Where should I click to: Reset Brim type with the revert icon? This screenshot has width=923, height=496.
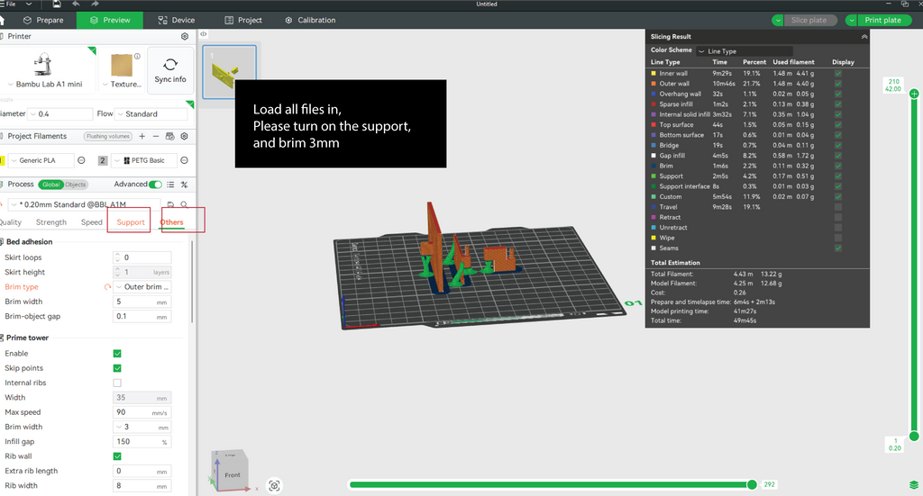107,287
